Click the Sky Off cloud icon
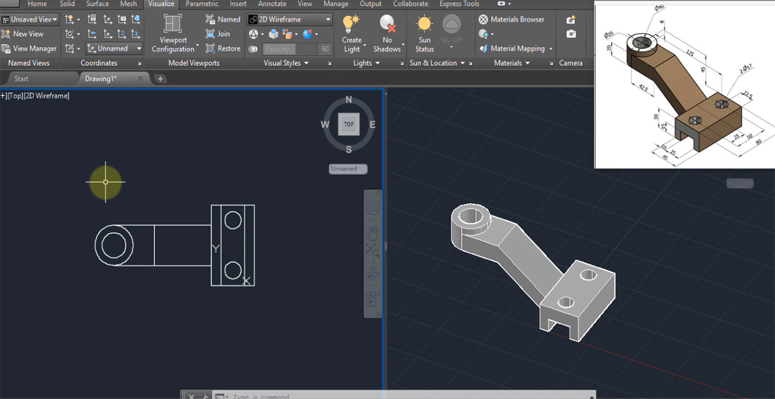Viewport: 775px width, 399px height. pyautogui.click(x=452, y=23)
